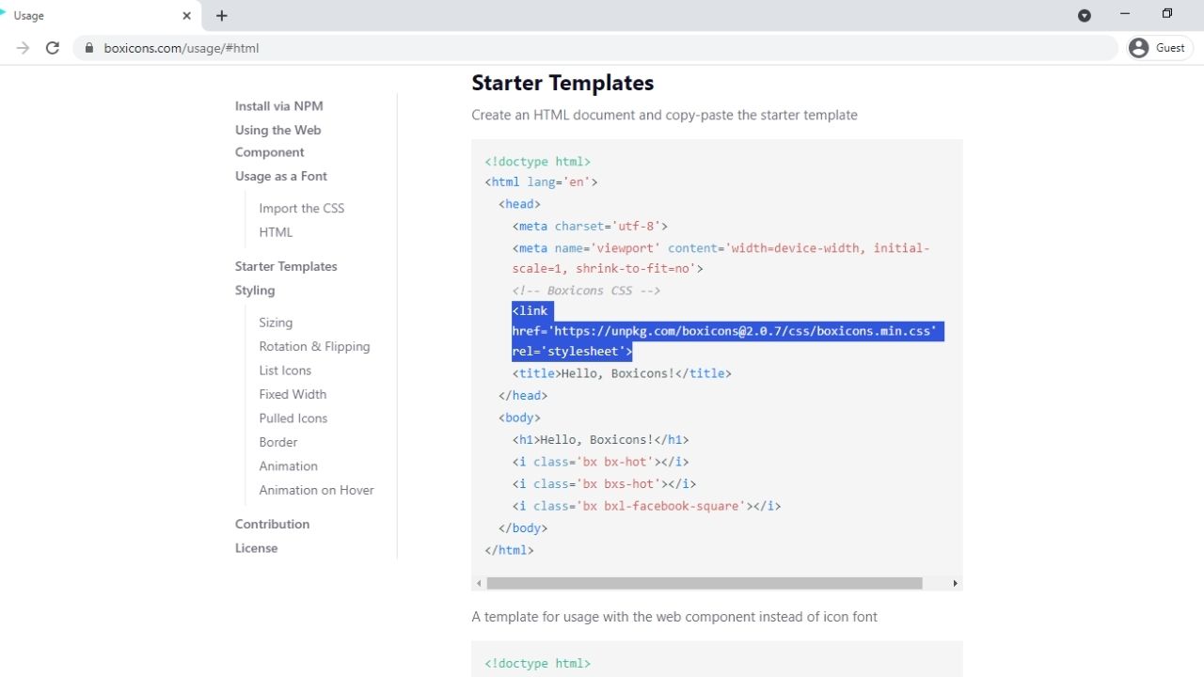Open Rotation & Flipping link
This screenshot has width=1204, height=677.
pyautogui.click(x=314, y=346)
